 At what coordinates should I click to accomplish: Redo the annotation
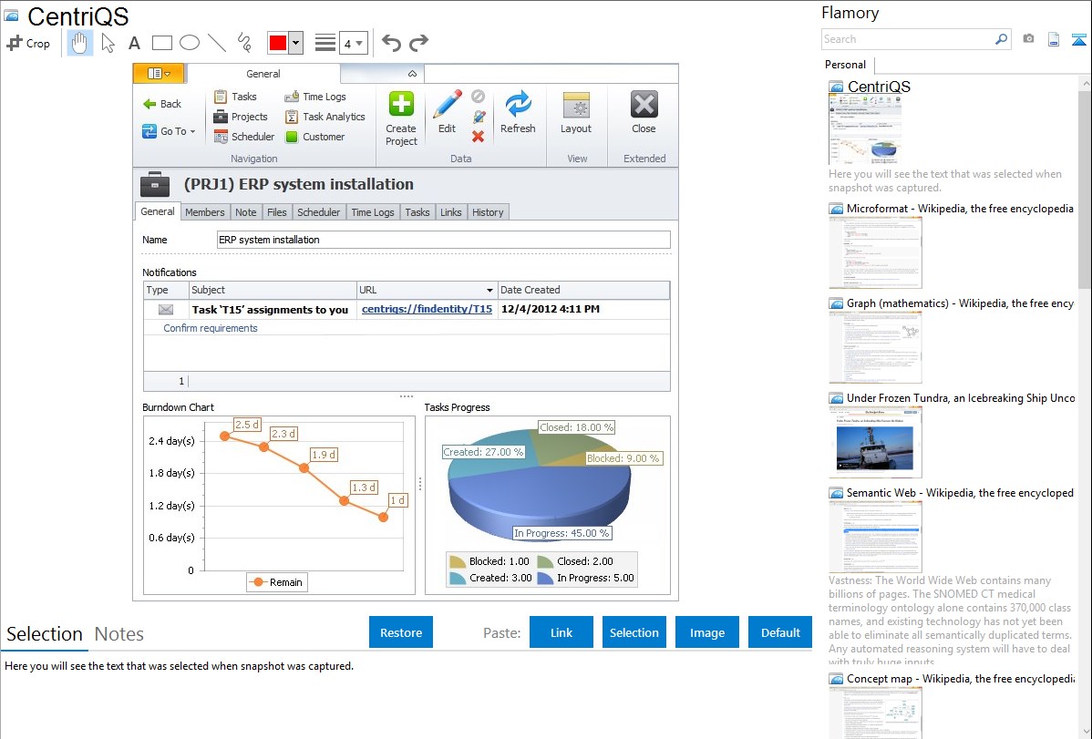(x=418, y=43)
